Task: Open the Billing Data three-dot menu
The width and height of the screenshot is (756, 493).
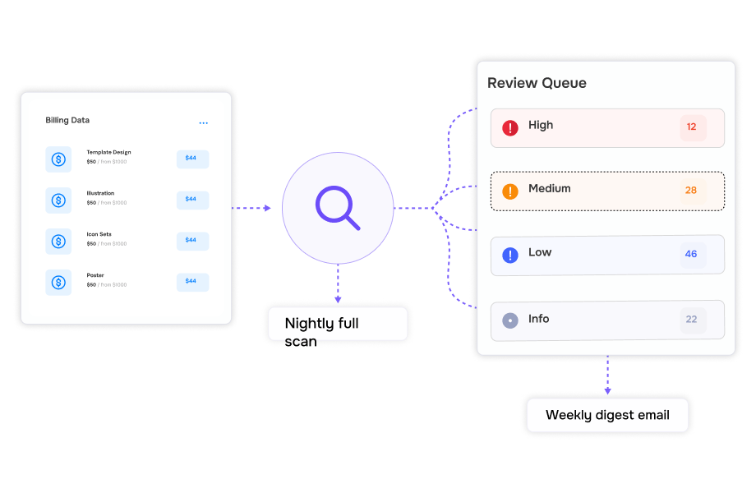Action: click(x=204, y=123)
